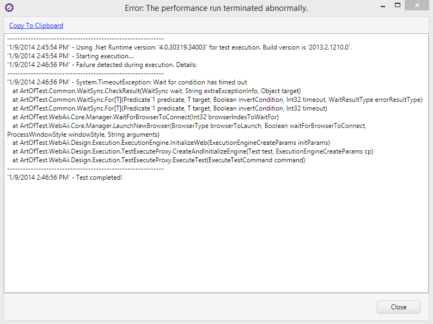Click the ExecuteTest(ExecuteTestCommand command) line
Image resolution: width=433 pixels, height=324 pixels.
coord(158,161)
